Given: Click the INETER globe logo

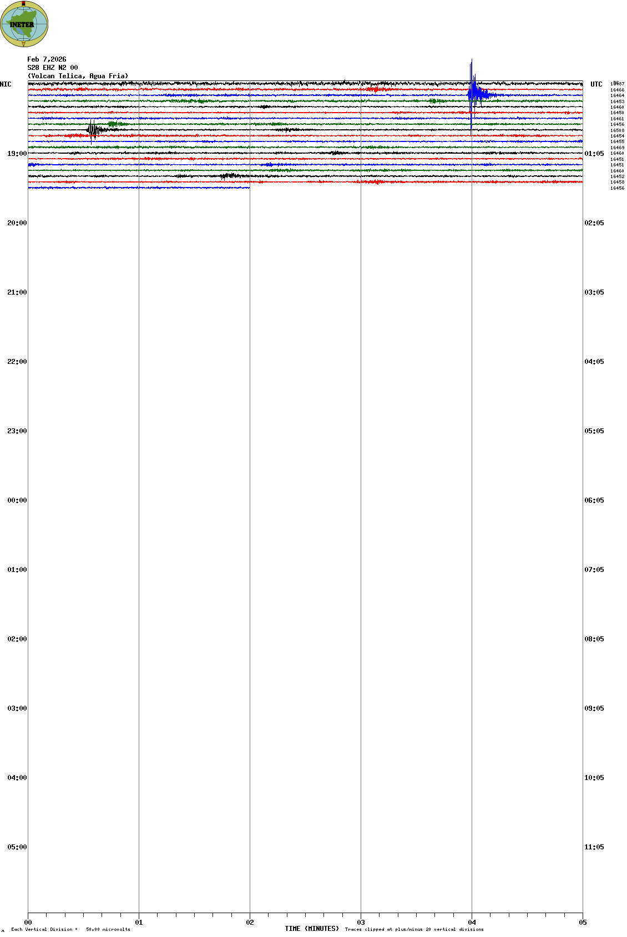Looking at the screenshot, I should pyautogui.click(x=24, y=24).
